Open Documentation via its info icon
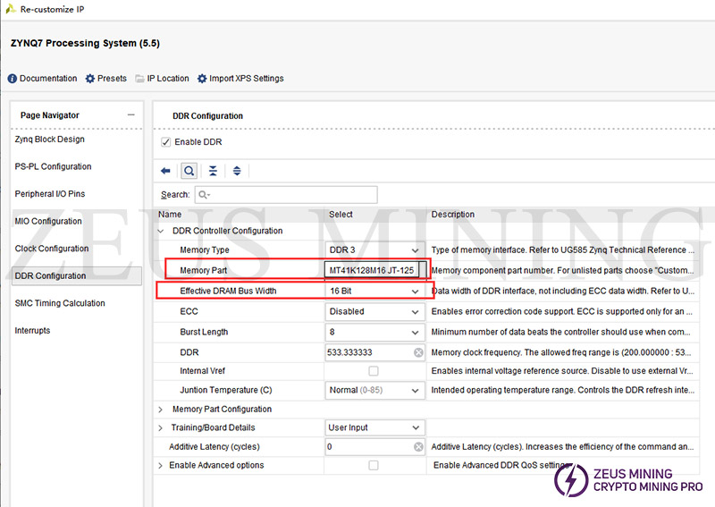Image resolution: width=715 pixels, height=507 pixels. coord(13,79)
